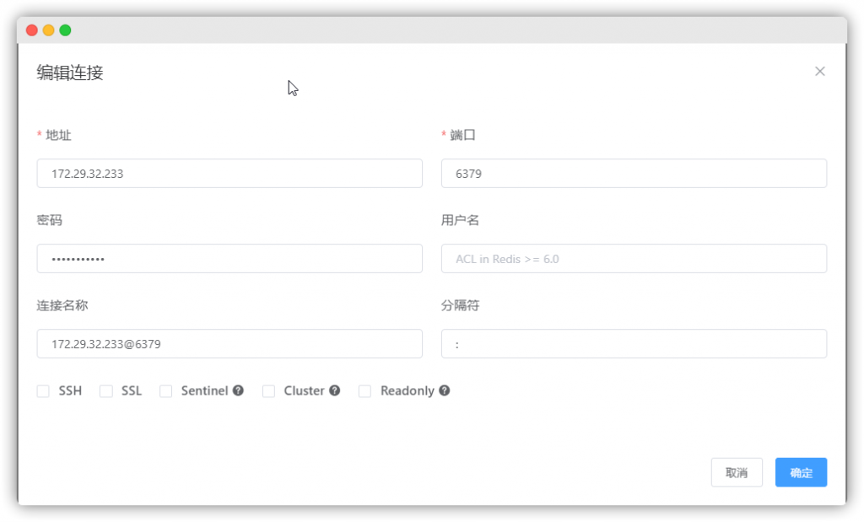Click the 端口 port field showing 6379
The height and width of the screenshot is (522, 864).
tap(634, 174)
